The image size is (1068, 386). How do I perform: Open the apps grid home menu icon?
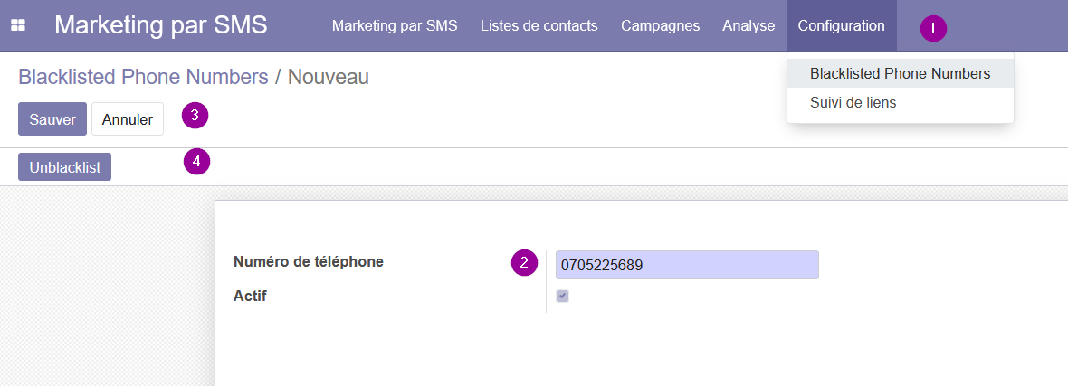tap(18, 26)
